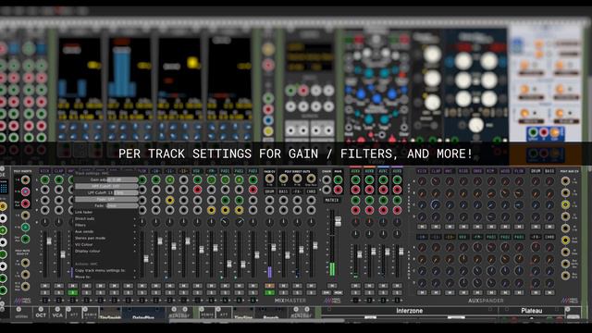This screenshot has width=592, height=333.
Task: Open the Copy track menu settings to submenu
Action: (105, 270)
